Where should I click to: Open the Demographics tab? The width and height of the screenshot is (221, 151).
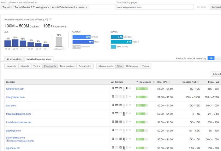click(x=67, y=66)
